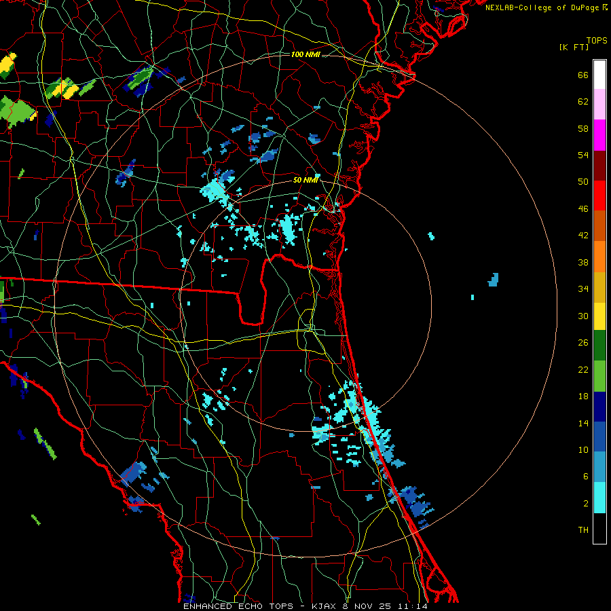Click the dark orange legend swatch
The height and width of the screenshot is (611, 611).
599,225
